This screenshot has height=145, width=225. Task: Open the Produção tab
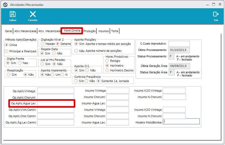89,31
